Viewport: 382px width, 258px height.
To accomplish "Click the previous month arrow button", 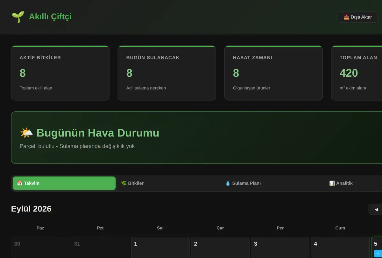I will [x=376, y=209].
